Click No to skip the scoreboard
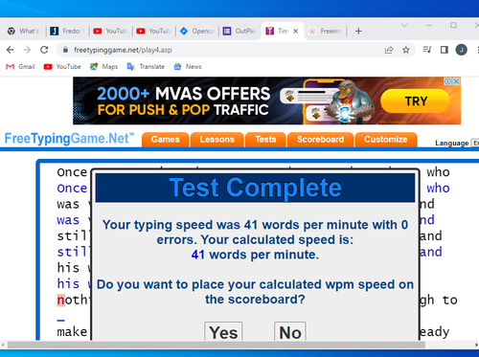 click(290, 332)
